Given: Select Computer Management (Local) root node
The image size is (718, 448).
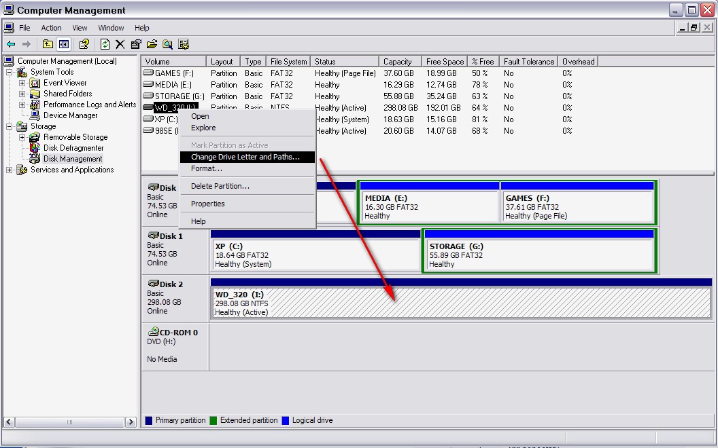Looking at the screenshot, I should tap(67, 61).
